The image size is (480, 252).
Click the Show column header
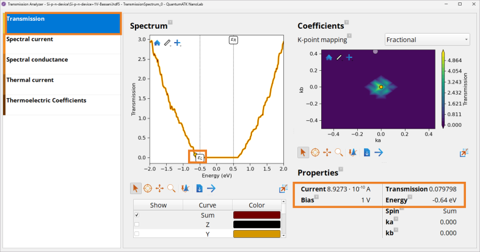(158, 205)
